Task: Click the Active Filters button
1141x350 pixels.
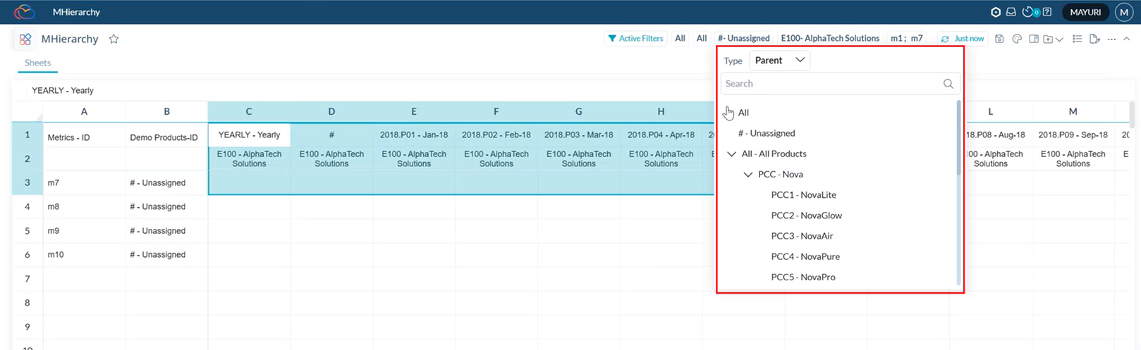Action: 635,39
